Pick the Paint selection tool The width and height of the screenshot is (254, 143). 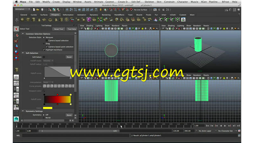coord(16,41)
